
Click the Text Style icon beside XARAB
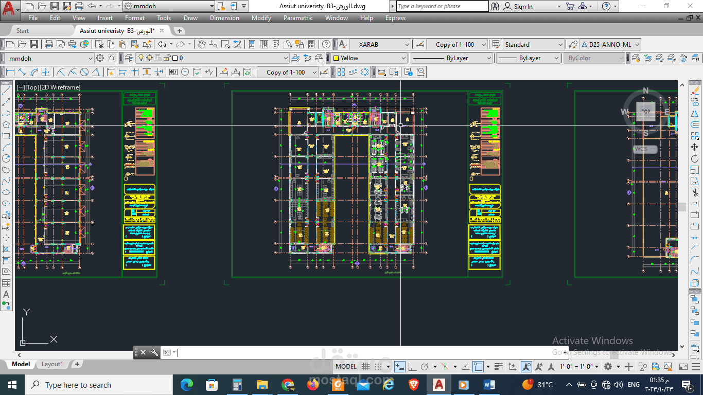pos(342,44)
